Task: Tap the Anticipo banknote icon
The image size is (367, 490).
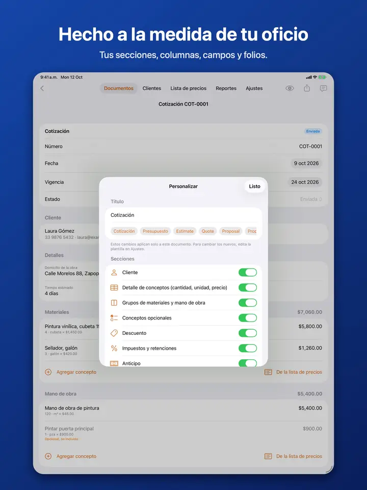Action: pyautogui.click(x=114, y=363)
